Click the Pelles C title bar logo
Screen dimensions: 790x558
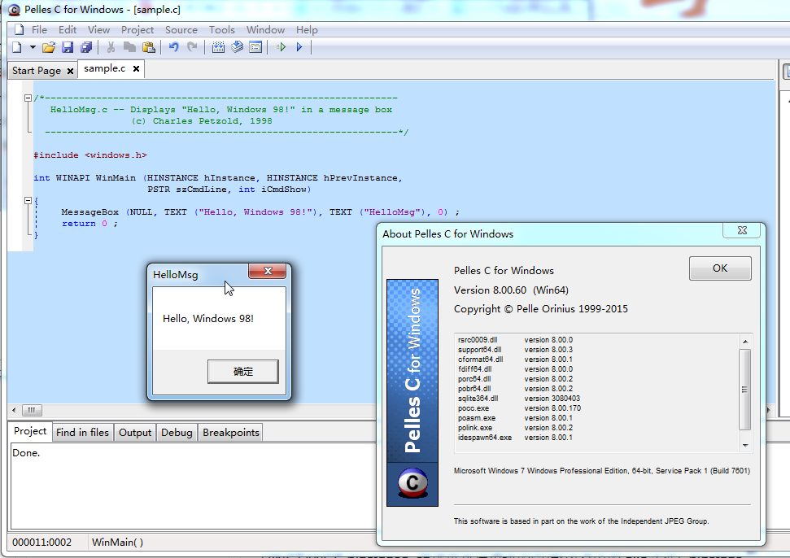(14, 10)
